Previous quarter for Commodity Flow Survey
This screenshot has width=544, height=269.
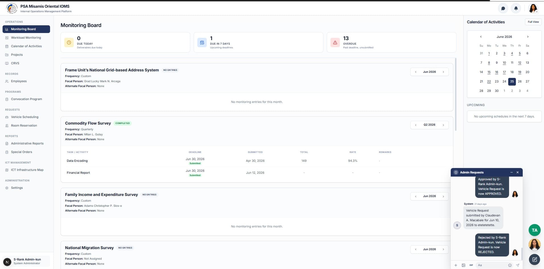pos(416,125)
